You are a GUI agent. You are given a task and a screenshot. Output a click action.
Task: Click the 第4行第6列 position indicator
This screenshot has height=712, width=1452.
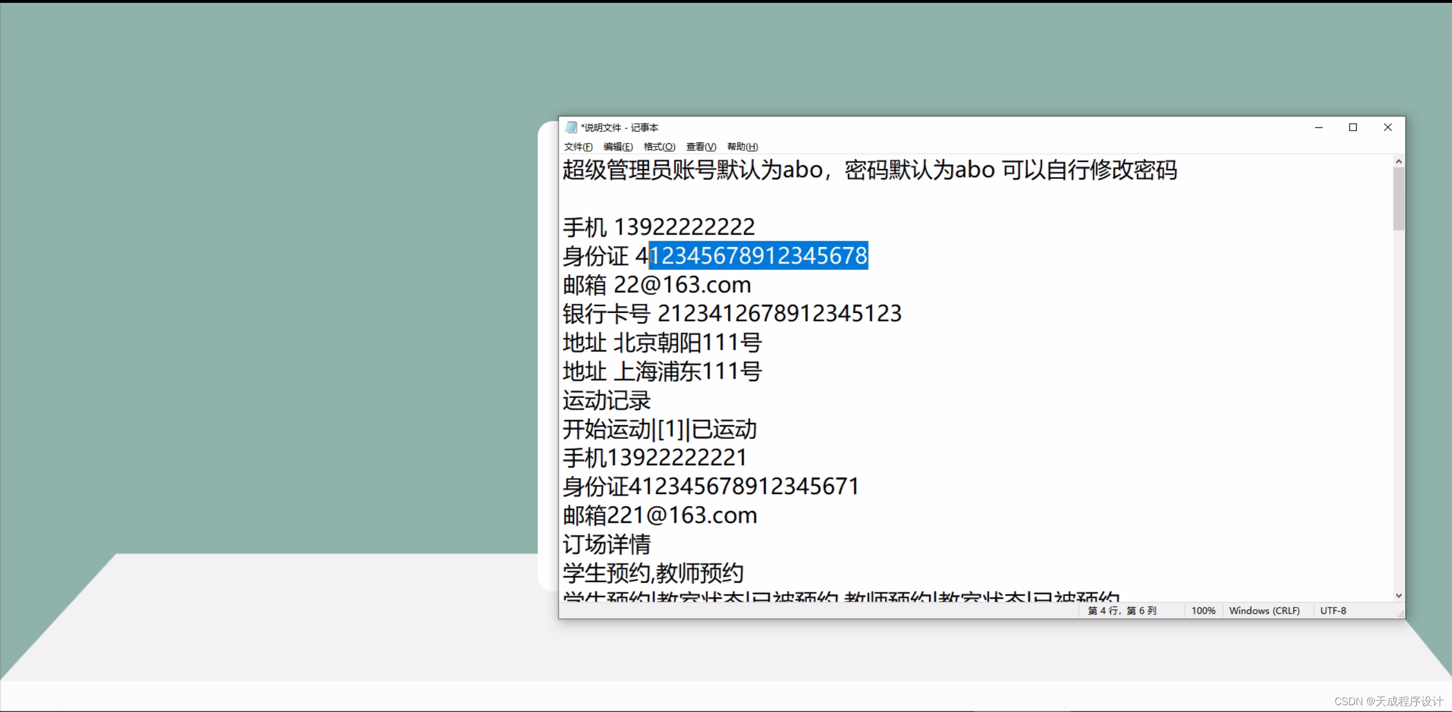1122,610
